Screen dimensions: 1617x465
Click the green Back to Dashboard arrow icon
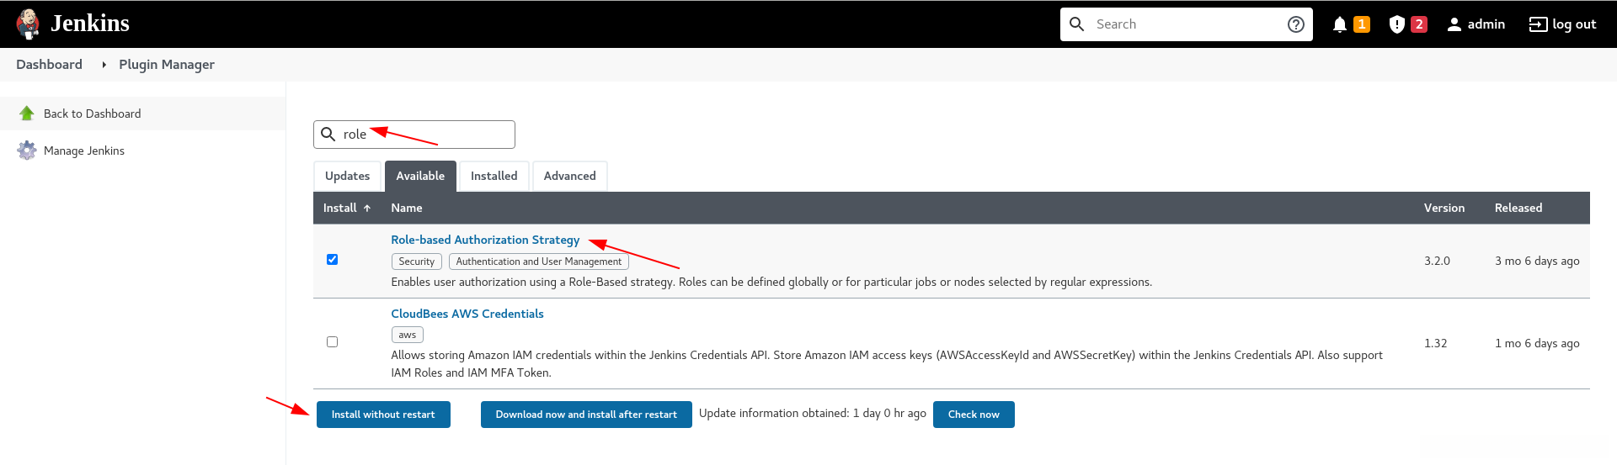tap(27, 114)
